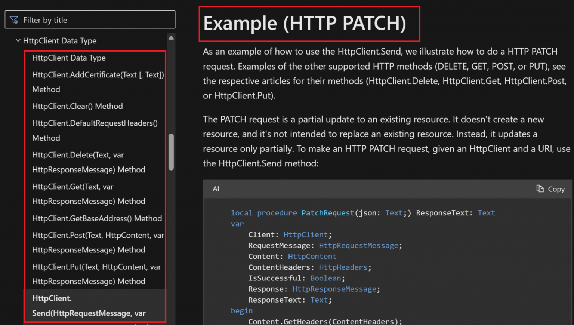Click the Copy icon on the code block
Image resolution: width=574 pixels, height=325 pixels.
click(550, 189)
